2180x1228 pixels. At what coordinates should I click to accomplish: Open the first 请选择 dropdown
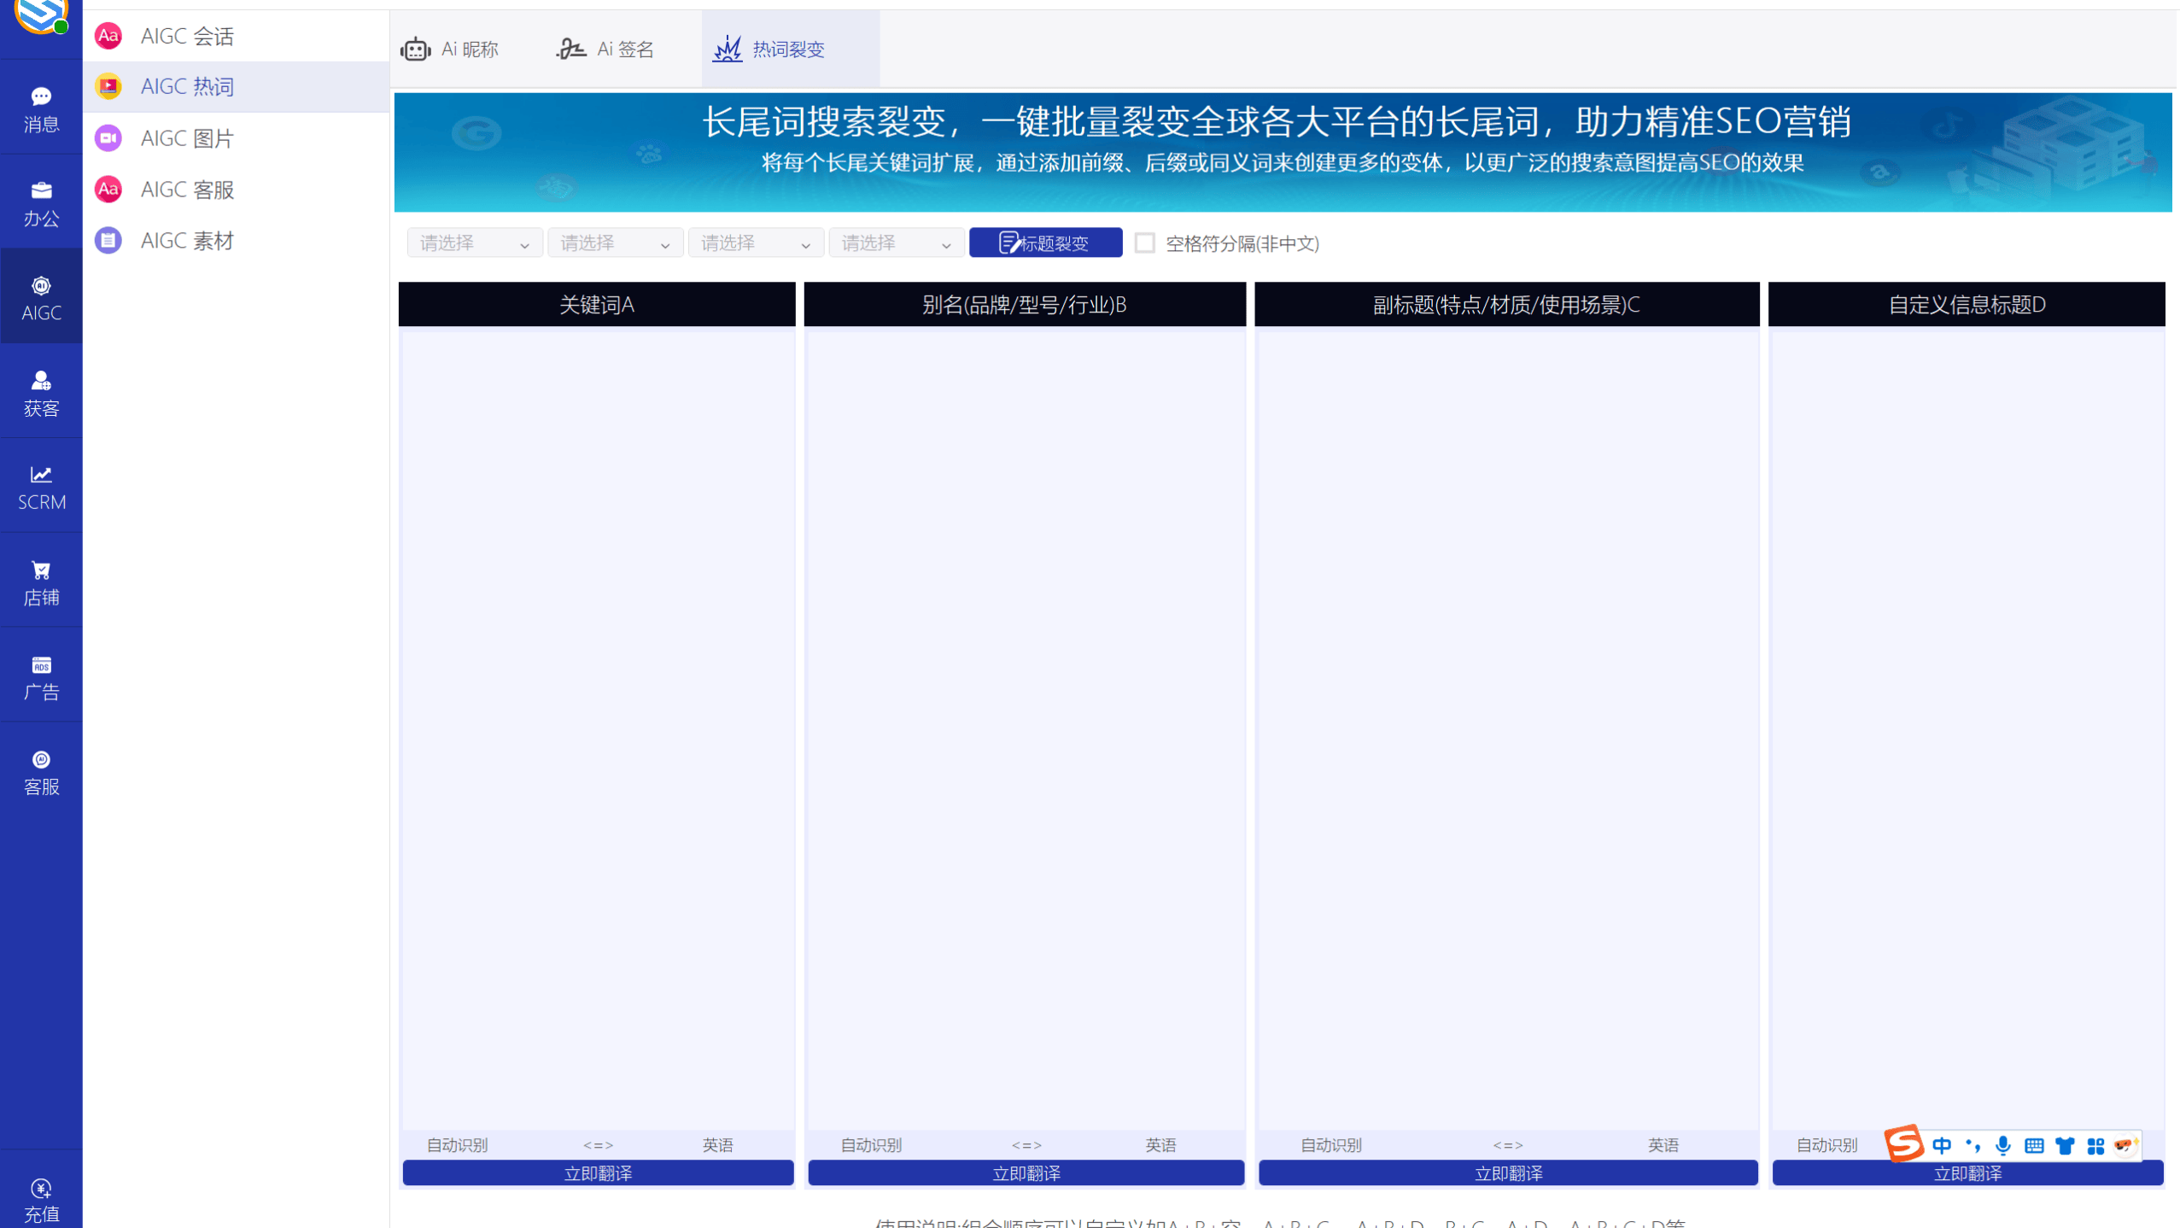[474, 243]
